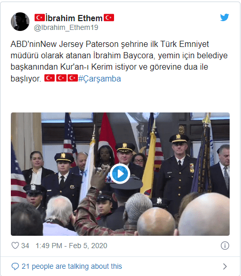Open the #Çarşamba hashtag
The height and width of the screenshot is (276, 241).
100,78
